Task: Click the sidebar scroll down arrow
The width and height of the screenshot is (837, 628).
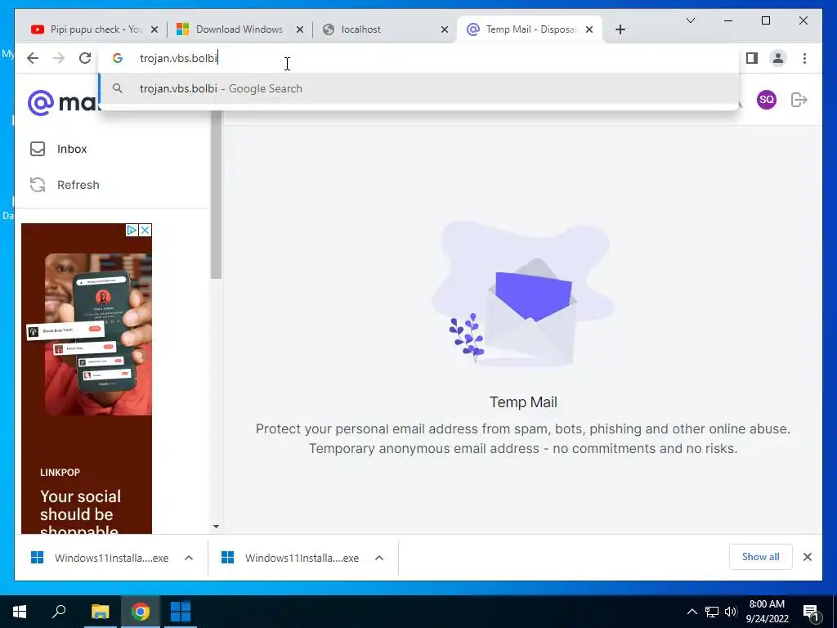Action: click(216, 527)
